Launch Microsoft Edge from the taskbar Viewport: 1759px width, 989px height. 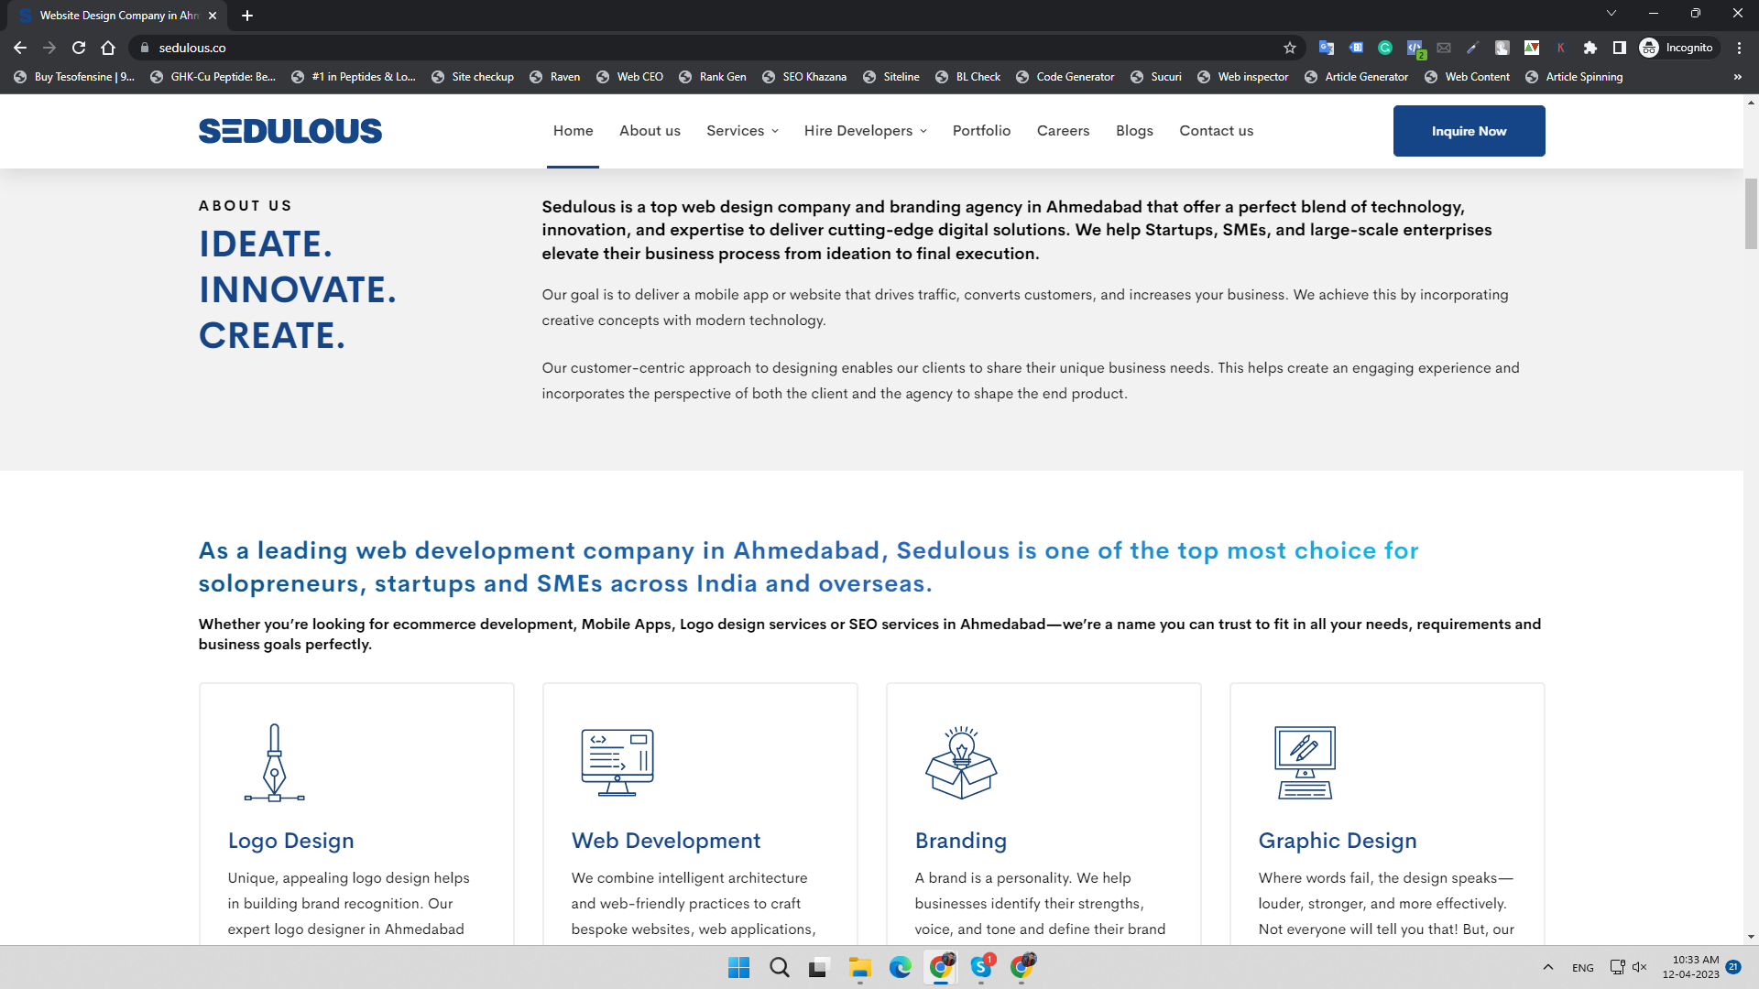[x=900, y=967]
